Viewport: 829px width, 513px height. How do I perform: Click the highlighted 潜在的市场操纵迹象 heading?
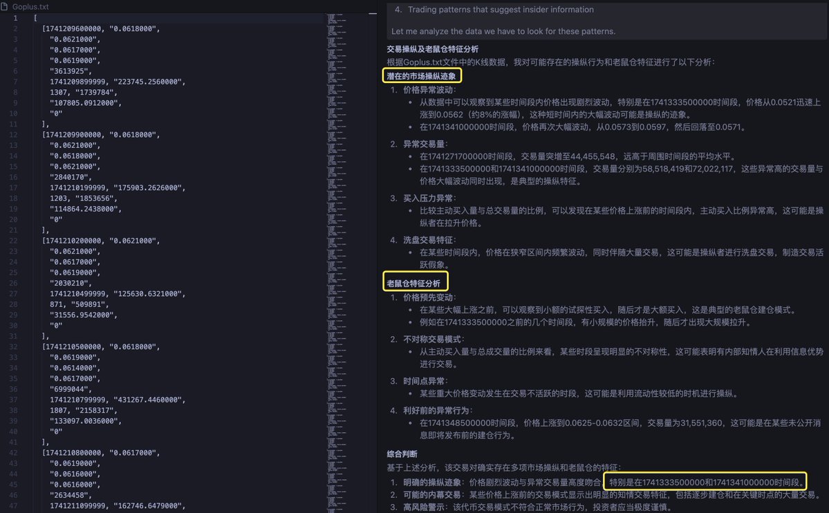(421, 76)
